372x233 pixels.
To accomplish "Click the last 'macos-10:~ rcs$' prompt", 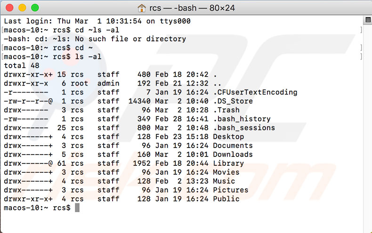I will point(37,208).
